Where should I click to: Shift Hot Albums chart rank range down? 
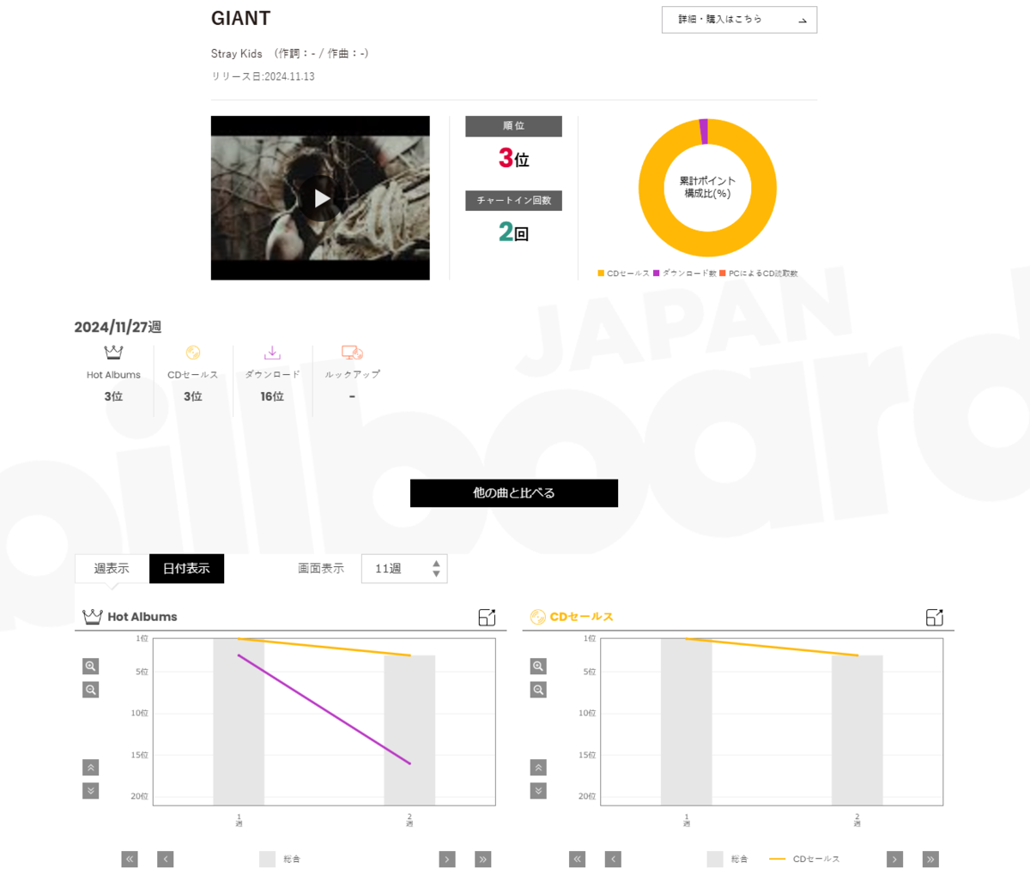[91, 791]
